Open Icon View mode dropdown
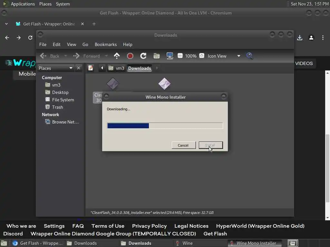 click(x=224, y=56)
